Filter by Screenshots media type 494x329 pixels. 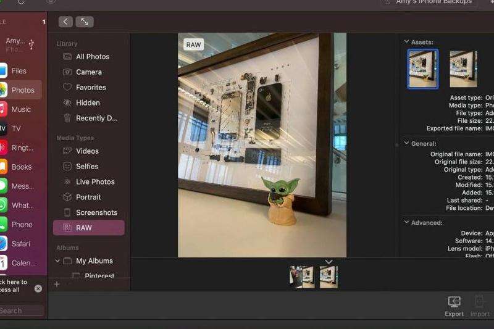89,213
